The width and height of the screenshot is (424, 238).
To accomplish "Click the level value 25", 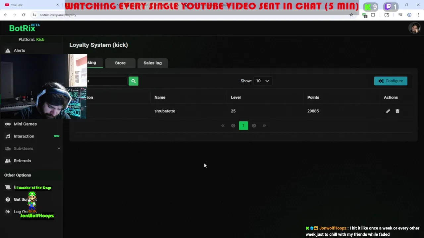I will pyautogui.click(x=233, y=111).
